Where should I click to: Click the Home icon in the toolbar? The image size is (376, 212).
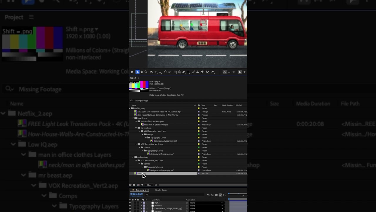(x=132, y=72)
